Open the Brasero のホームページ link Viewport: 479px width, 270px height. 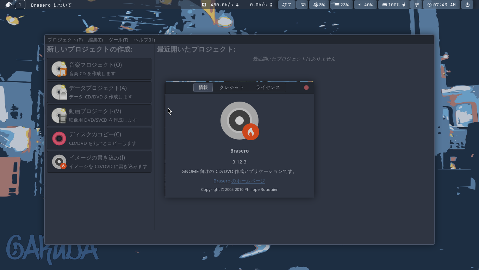[239, 181]
